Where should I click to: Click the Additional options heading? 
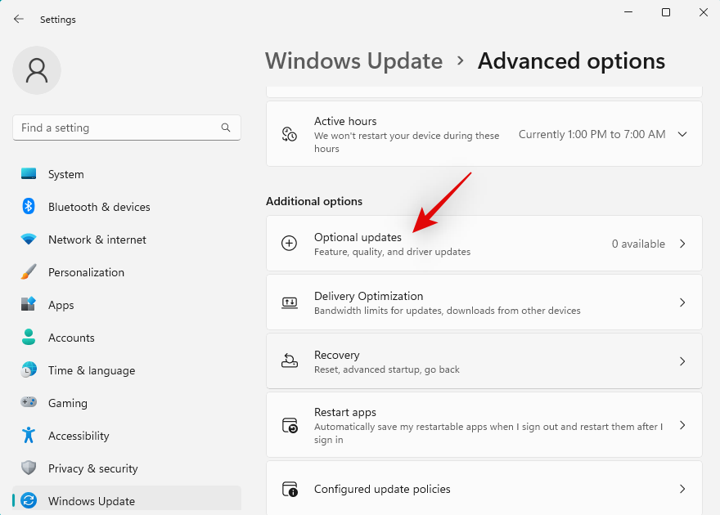[314, 201]
